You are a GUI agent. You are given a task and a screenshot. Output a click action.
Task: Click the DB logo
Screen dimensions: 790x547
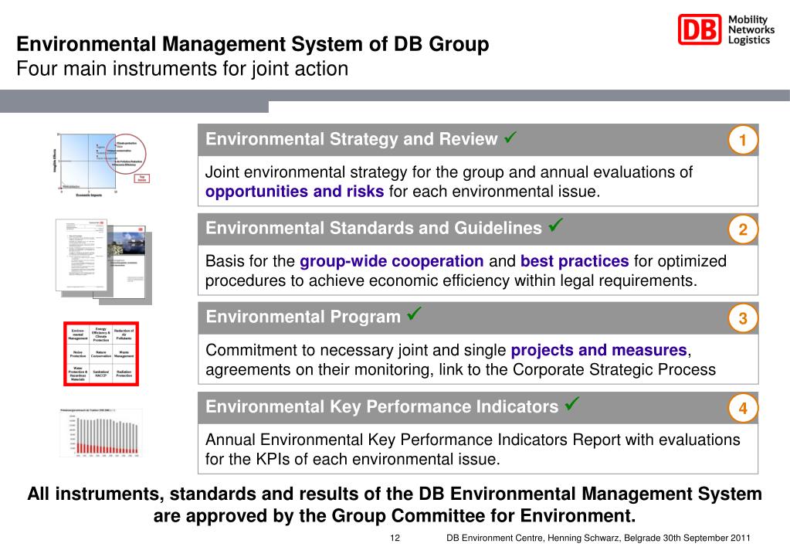coord(700,29)
